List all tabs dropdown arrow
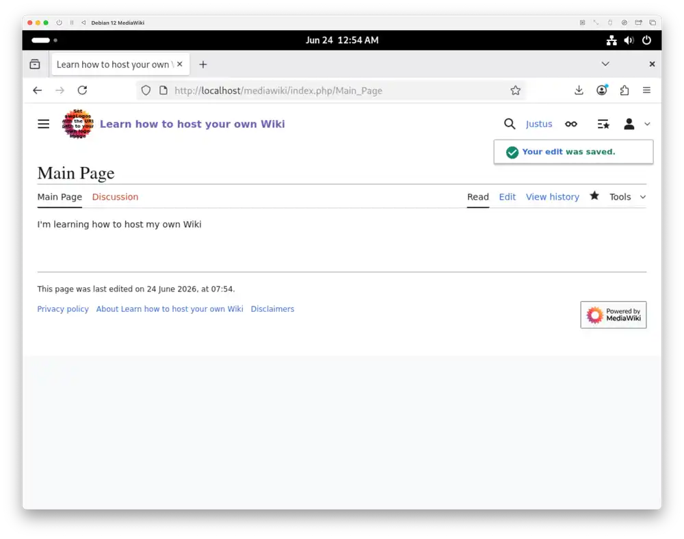Screen dimensions: 684x539 (605, 64)
